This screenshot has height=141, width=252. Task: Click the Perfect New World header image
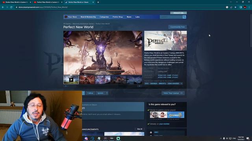pos(165,41)
